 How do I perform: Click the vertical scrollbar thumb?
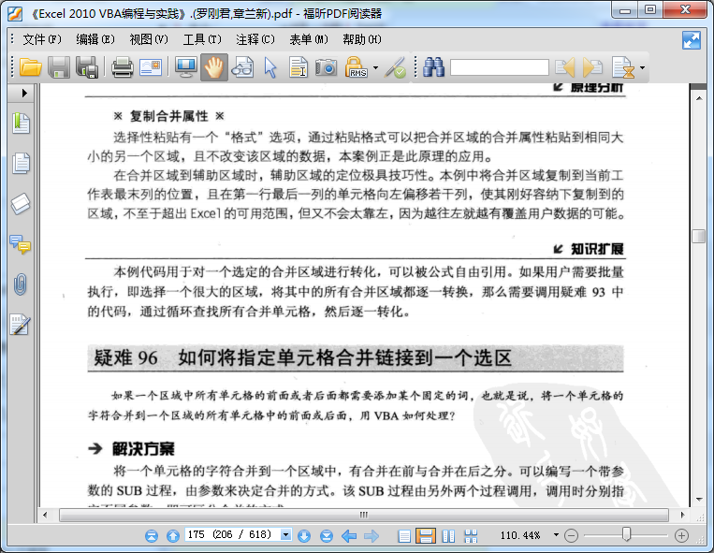point(698,236)
